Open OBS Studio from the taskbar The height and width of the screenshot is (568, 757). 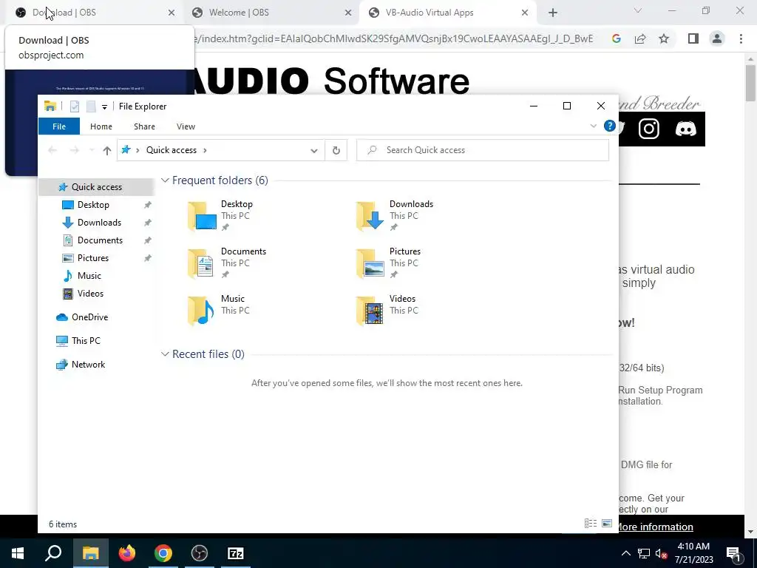[200, 553]
